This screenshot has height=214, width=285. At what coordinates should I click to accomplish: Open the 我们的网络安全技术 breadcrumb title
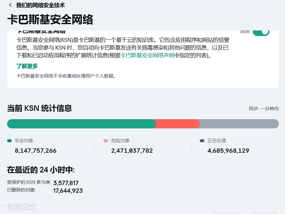click(40, 5)
